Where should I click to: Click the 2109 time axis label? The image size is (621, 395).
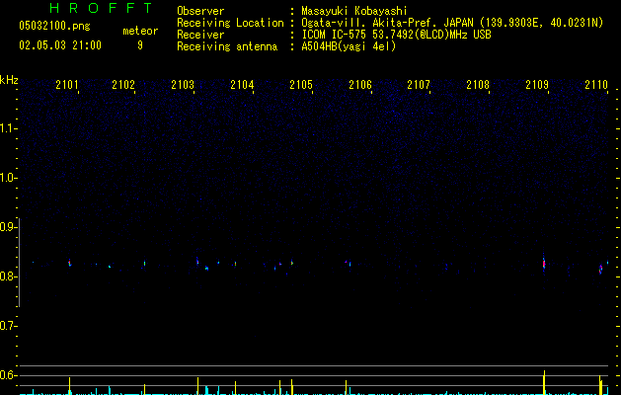tap(537, 84)
